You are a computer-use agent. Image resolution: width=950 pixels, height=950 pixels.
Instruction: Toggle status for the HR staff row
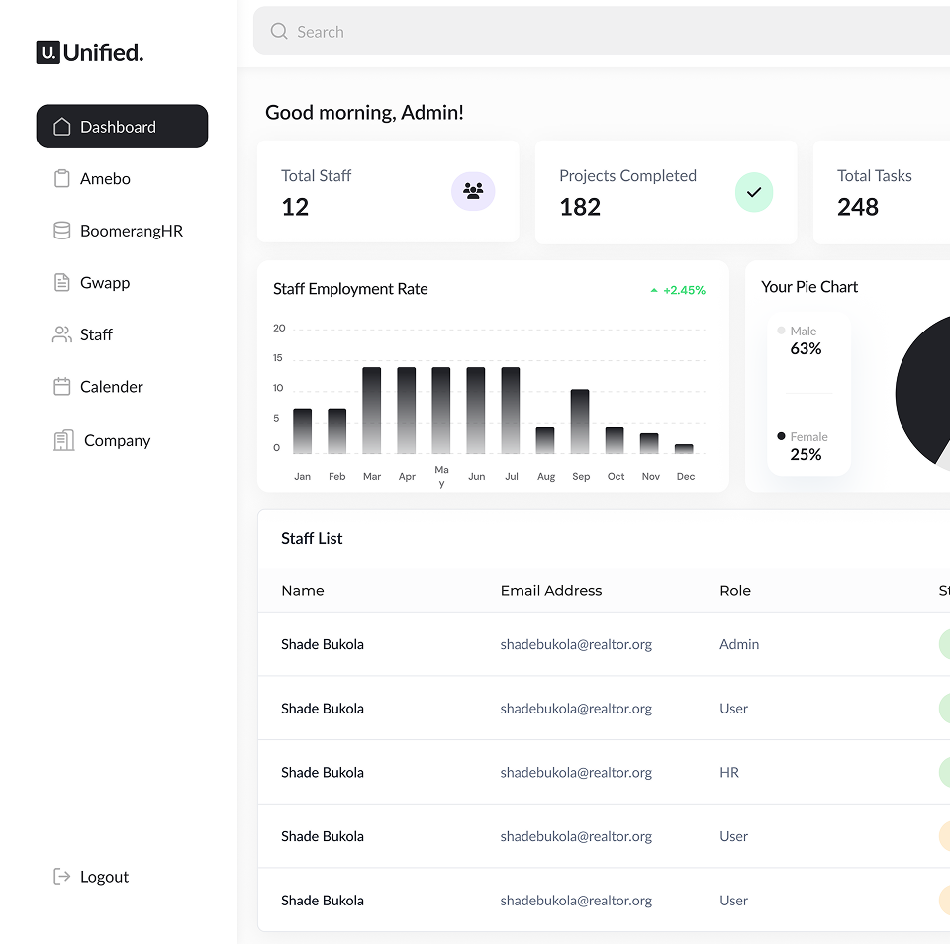pos(943,772)
